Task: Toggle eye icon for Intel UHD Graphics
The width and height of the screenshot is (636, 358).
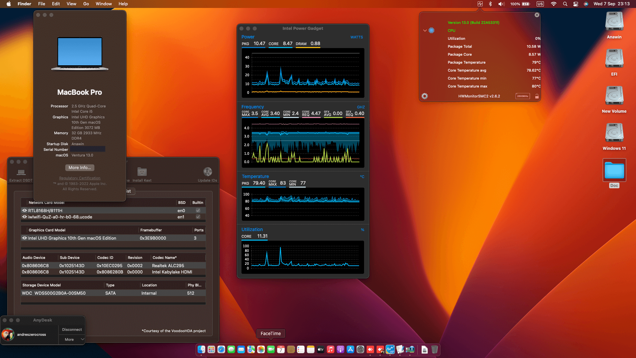Action: 25,238
